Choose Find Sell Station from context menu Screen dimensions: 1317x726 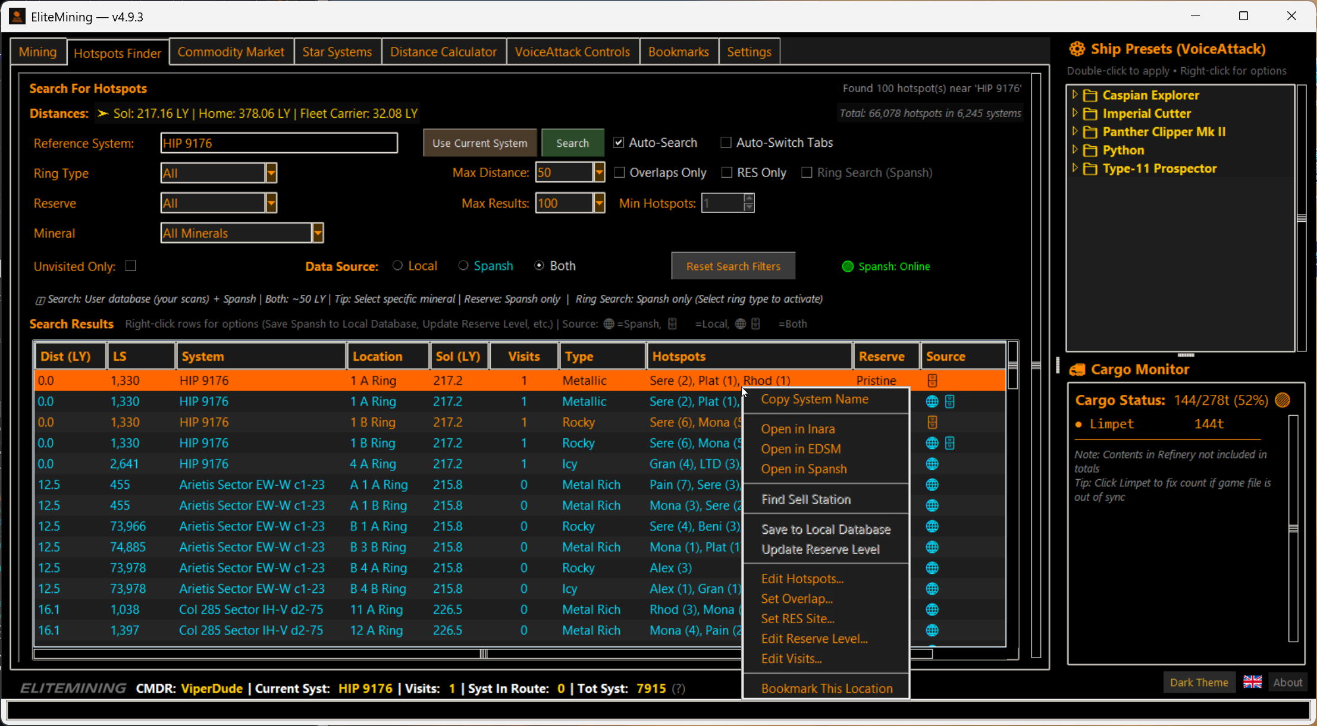(806, 499)
